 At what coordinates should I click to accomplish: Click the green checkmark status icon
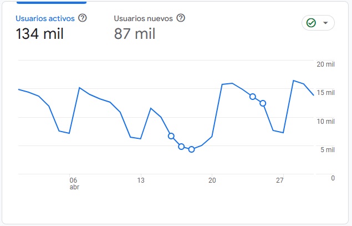(x=311, y=23)
